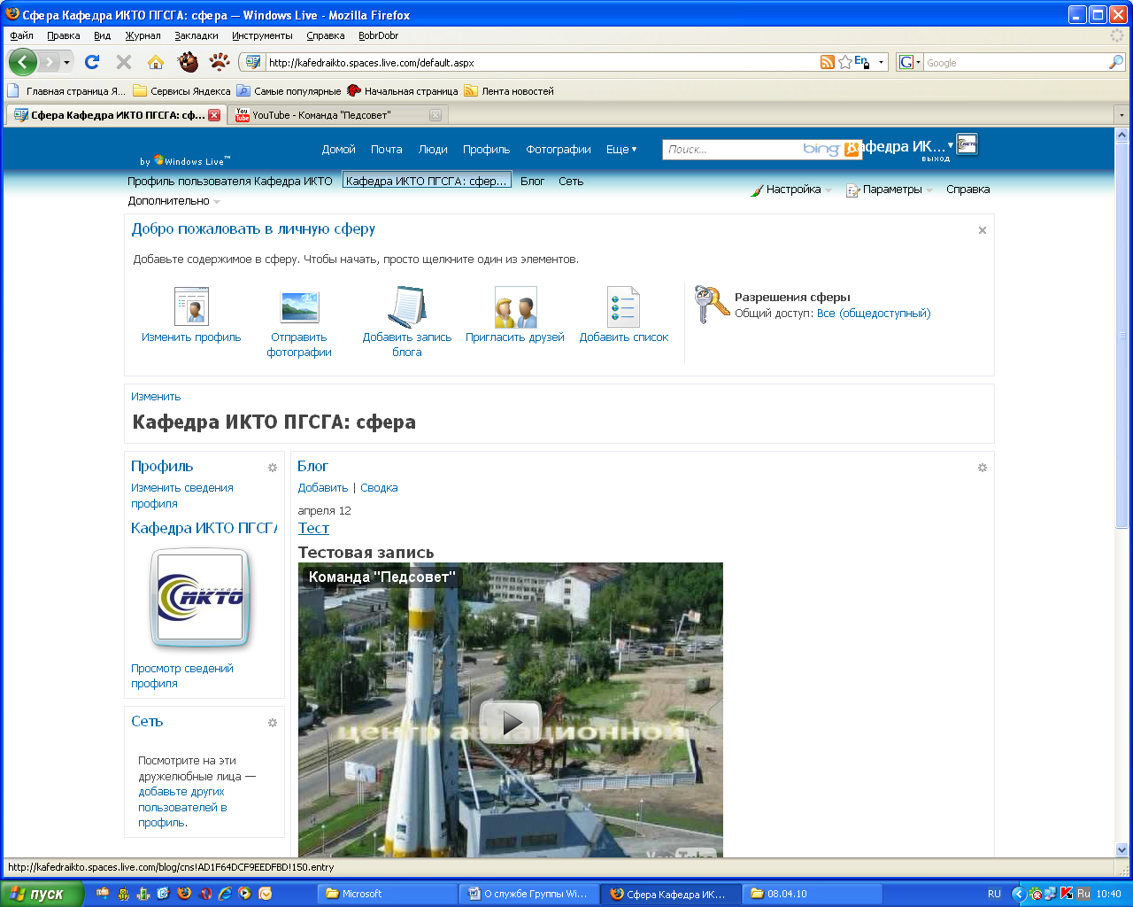
Task: Go to Почта in Live navigation
Action: pyautogui.click(x=386, y=150)
